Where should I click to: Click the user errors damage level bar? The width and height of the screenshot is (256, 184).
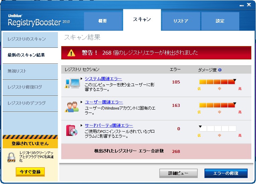click(217, 105)
